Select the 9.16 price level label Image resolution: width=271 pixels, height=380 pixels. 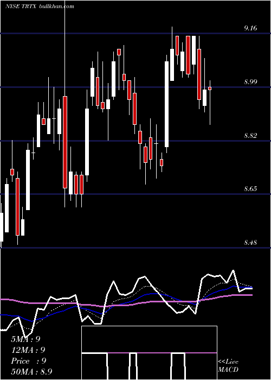(x=250, y=28)
